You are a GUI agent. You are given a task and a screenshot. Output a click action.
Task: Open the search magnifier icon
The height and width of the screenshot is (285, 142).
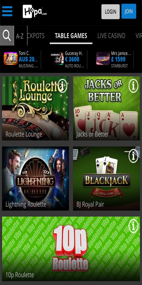coord(7,36)
